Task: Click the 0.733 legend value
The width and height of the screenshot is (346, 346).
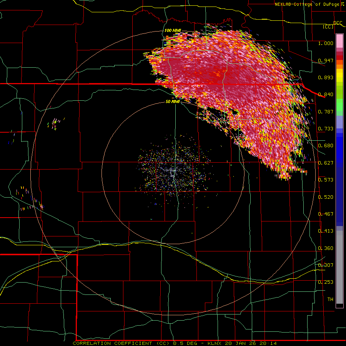Action: point(326,129)
